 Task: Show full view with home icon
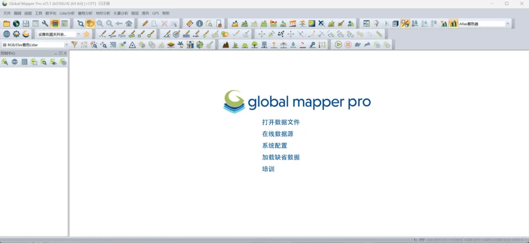click(128, 24)
